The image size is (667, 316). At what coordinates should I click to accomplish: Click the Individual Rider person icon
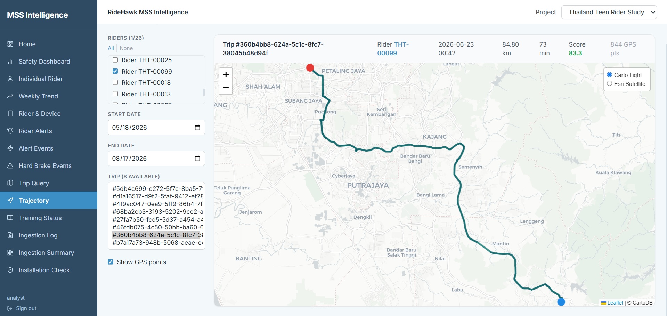coord(10,79)
